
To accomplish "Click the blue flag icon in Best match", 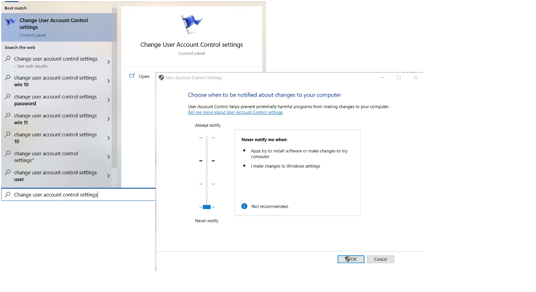I will 10,22.
